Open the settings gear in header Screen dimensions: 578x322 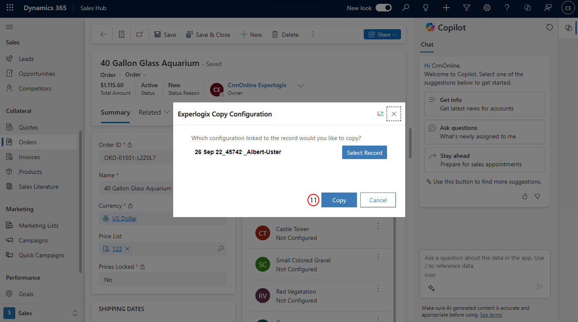coord(487,8)
